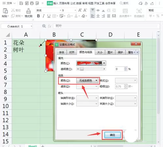Screen dimensions: 163x147
Task: Toggle Underline formatting
Action: (49, 16)
